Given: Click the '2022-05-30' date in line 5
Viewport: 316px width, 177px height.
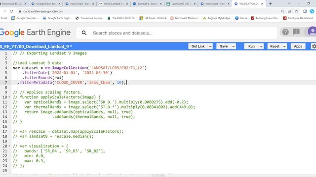Looking at the screenshot, I should pyautogui.click(x=96, y=73).
